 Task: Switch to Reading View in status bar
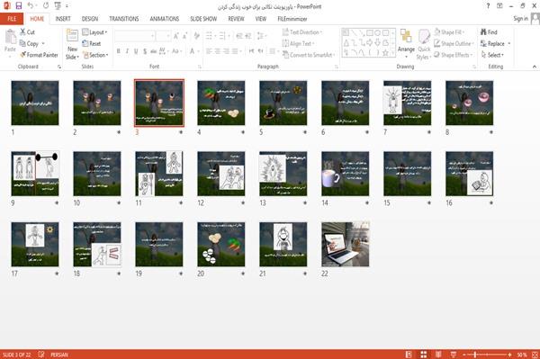[x=438, y=355]
